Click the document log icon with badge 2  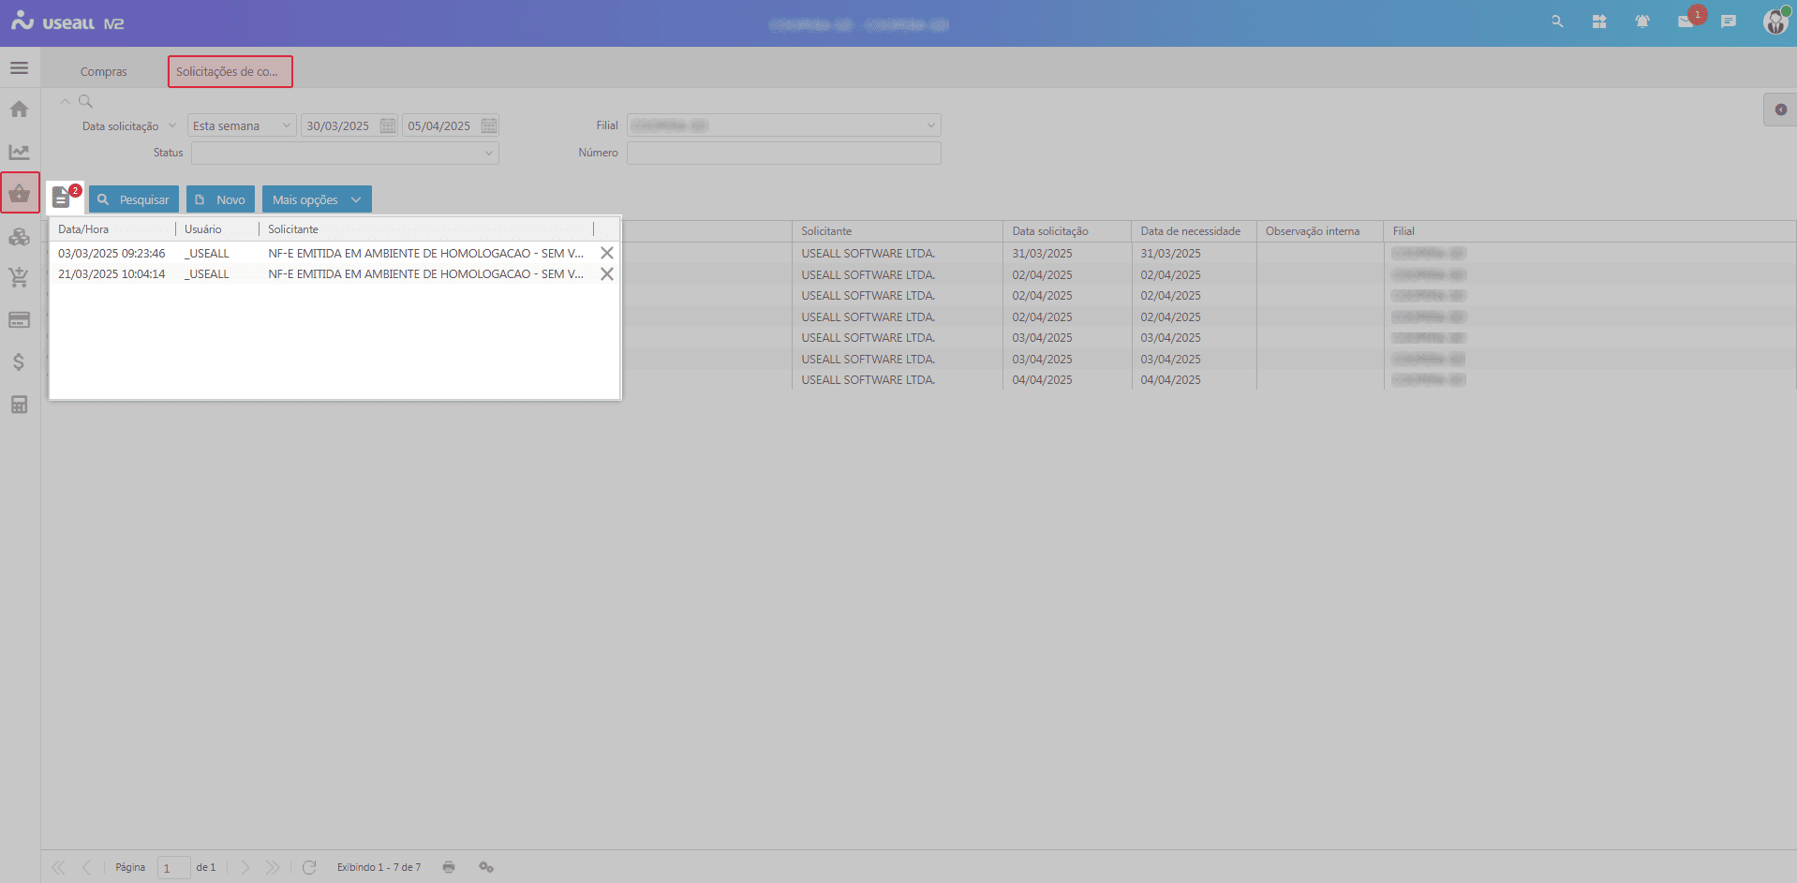point(62,198)
